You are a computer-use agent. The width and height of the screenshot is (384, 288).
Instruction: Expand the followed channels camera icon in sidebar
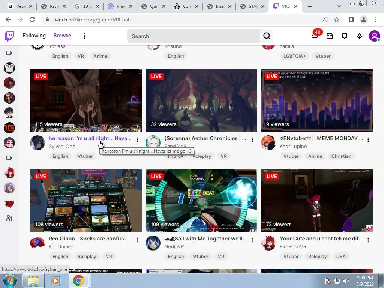tap(9, 53)
